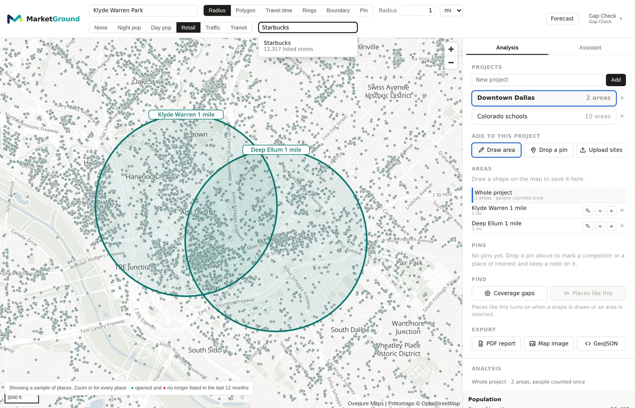Image resolution: width=635 pixels, height=408 pixels.
Task: Add the new project
Action: (x=616, y=80)
